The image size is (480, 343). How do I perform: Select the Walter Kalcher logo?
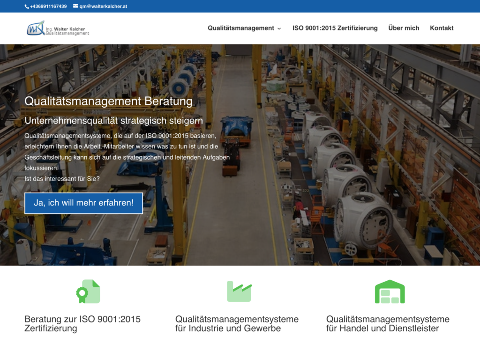(57, 28)
